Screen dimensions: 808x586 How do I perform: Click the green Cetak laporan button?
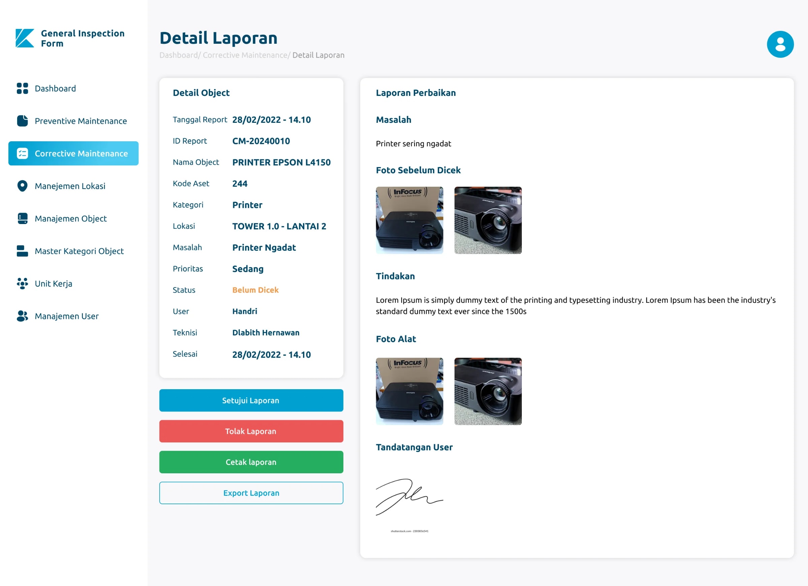(x=251, y=462)
